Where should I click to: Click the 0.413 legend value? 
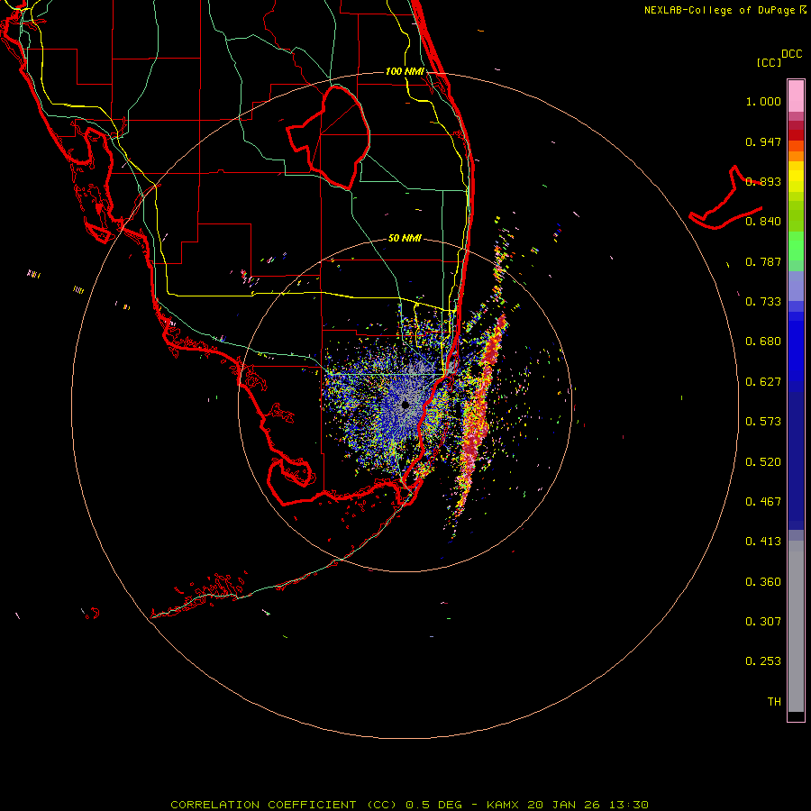(x=763, y=542)
